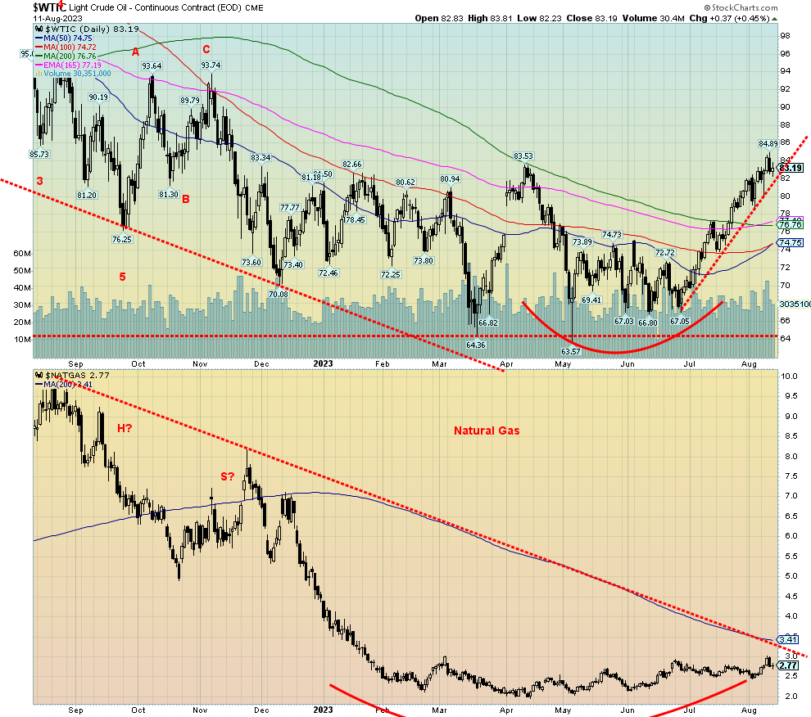Click the 'H?' annotation on gas chart
Screen dimensions: 811x717
[125, 426]
